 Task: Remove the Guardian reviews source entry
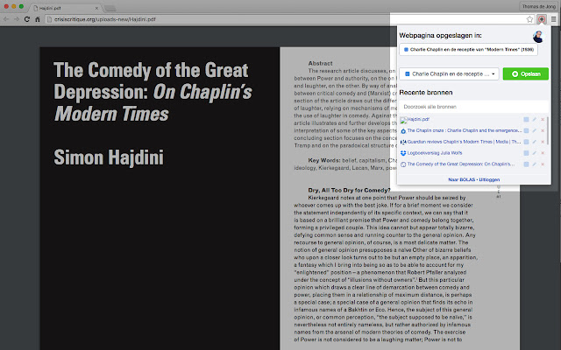click(543, 142)
